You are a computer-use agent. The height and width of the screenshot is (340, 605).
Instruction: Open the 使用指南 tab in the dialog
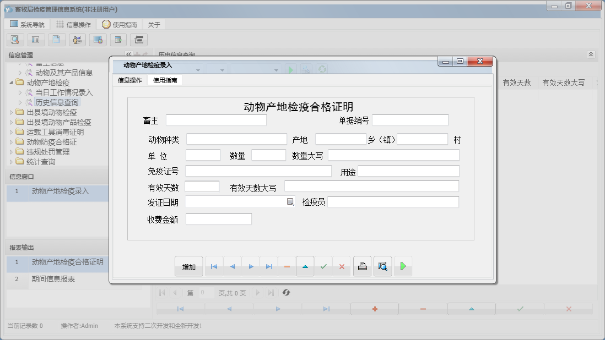pos(165,80)
